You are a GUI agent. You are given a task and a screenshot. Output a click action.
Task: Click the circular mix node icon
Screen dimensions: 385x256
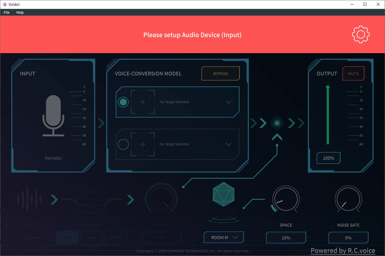click(x=277, y=123)
